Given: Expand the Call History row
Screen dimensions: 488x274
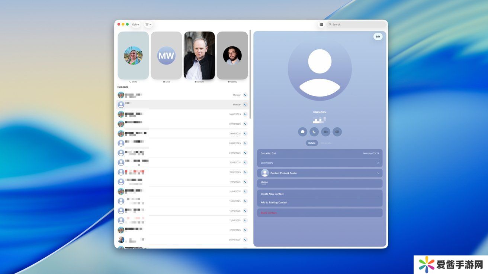Looking at the screenshot, I should click(x=320, y=163).
